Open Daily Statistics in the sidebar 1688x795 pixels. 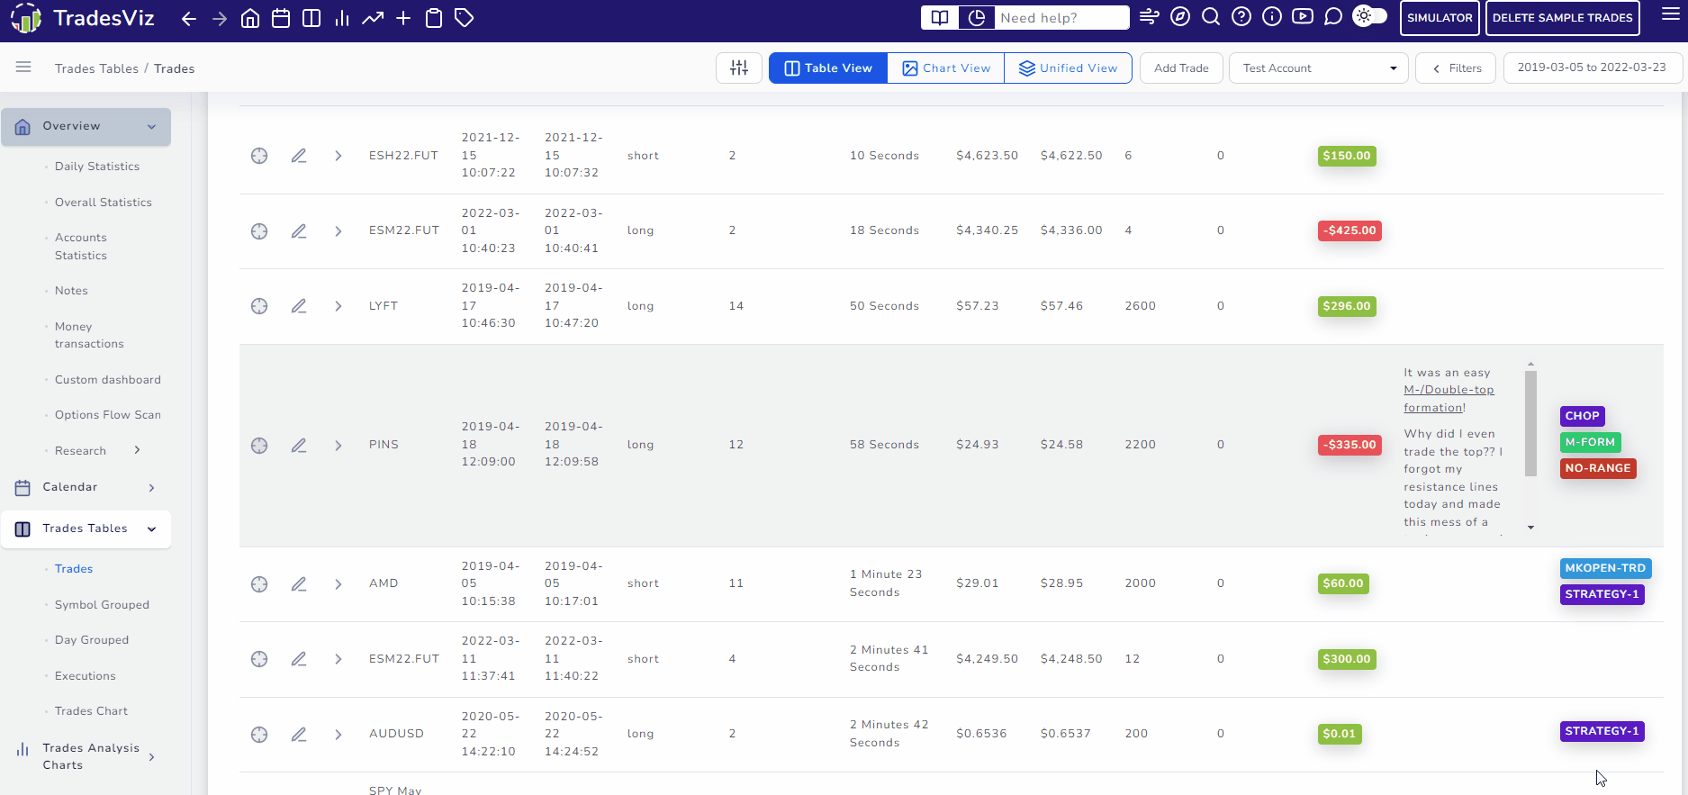97,167
